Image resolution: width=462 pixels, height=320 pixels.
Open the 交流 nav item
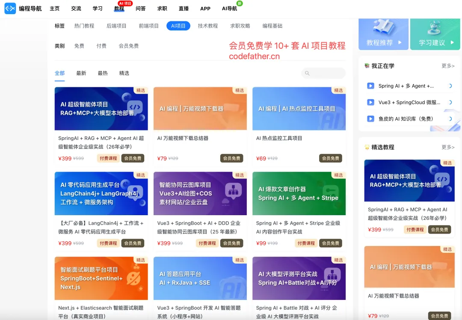click(x=76, y=9)
